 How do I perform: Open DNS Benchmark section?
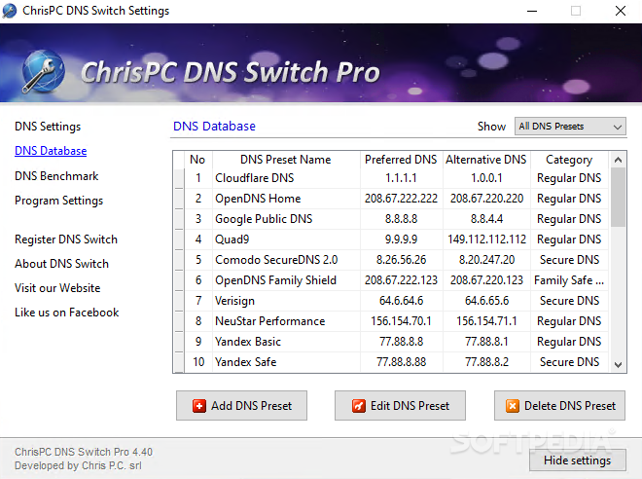tap(56, 176)
